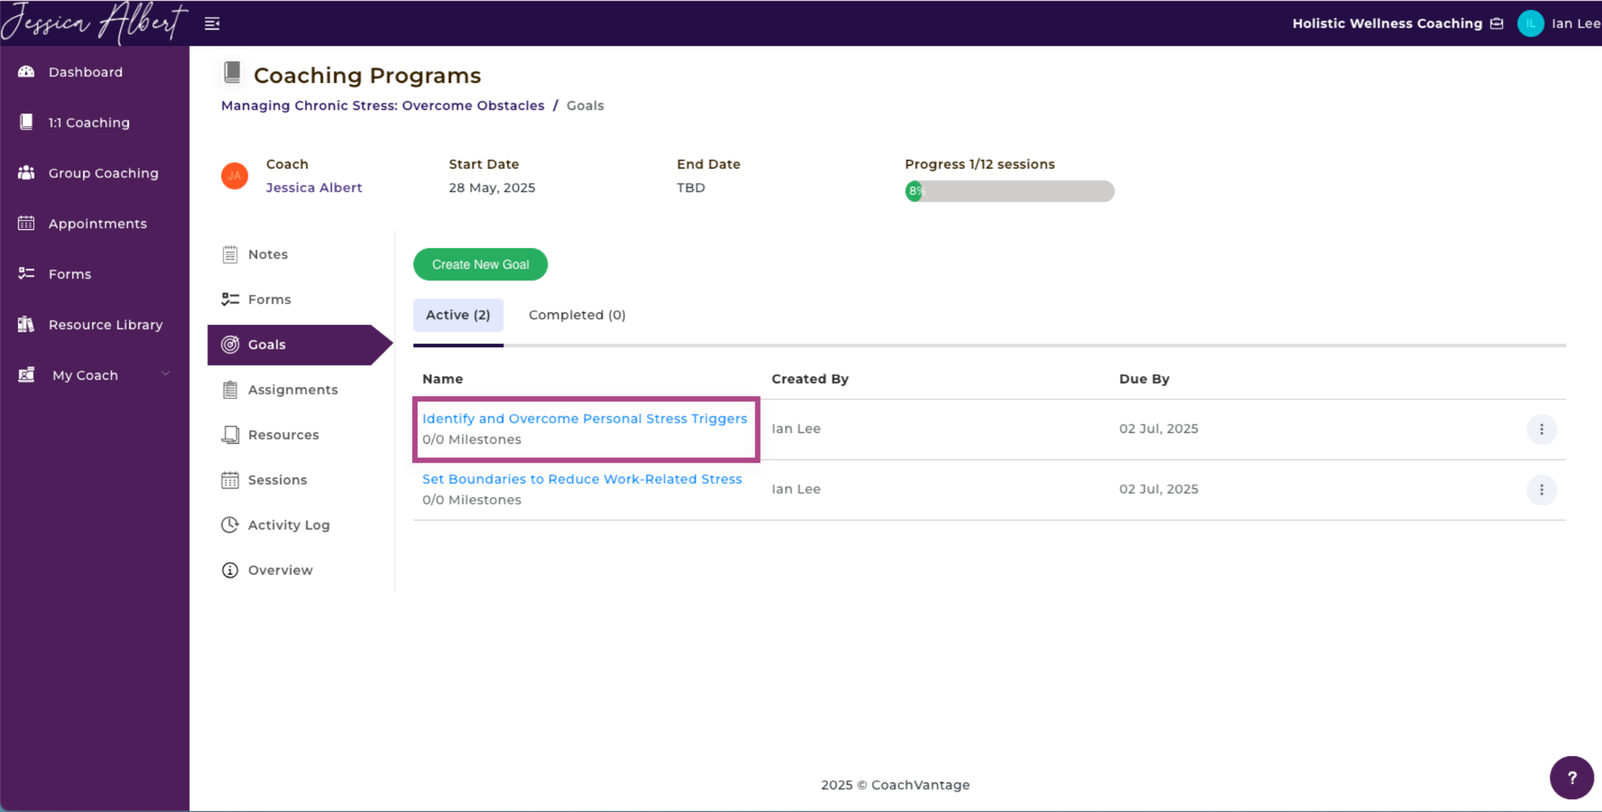Switch to the Completed (0) tab
Image resolution: width=1602 pixels, height=812 pixels.
(x=577, y=315)
